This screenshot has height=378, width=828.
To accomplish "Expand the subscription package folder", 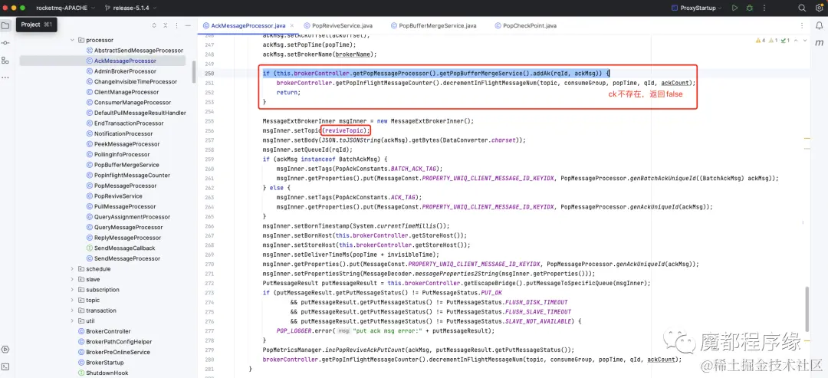I will pos(72,290).
